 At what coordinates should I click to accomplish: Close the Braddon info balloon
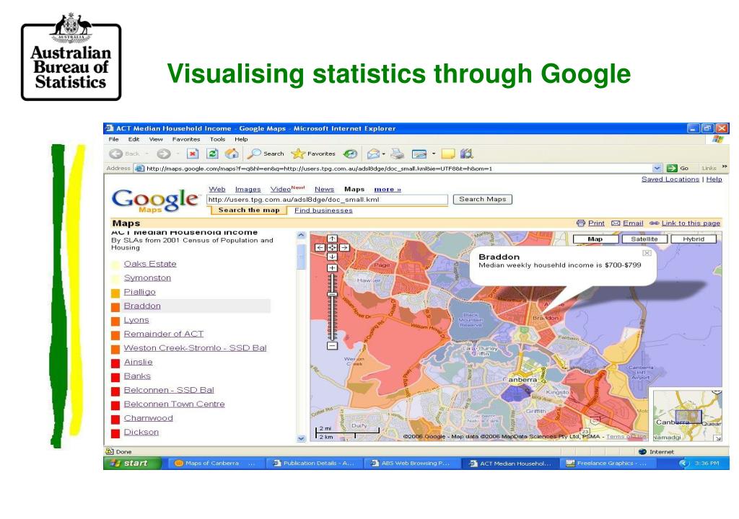point(647,253)
